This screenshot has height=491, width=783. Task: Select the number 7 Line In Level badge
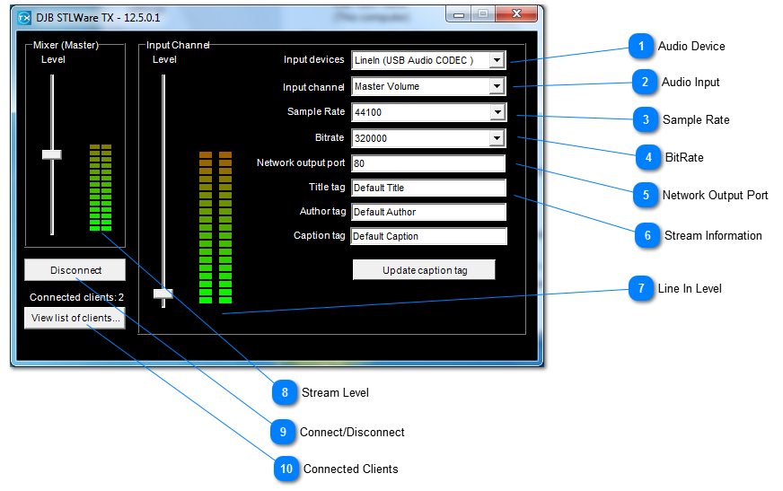pyautogui.click(x=640, y=289)
